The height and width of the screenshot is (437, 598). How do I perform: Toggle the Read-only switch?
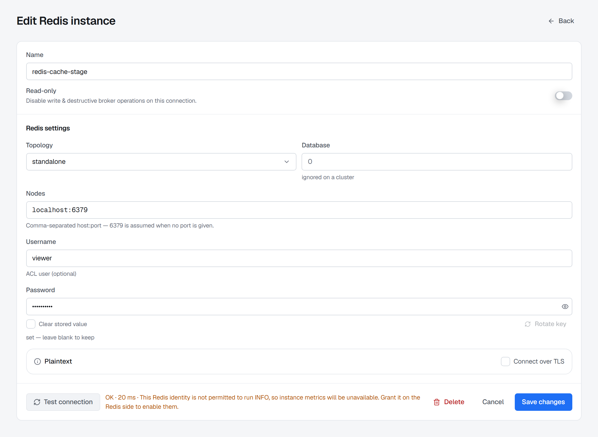pos(563,96)
